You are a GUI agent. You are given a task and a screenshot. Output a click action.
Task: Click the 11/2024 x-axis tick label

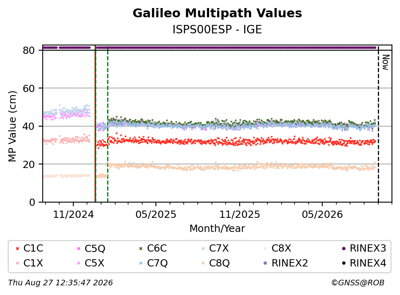pos(73,215)
